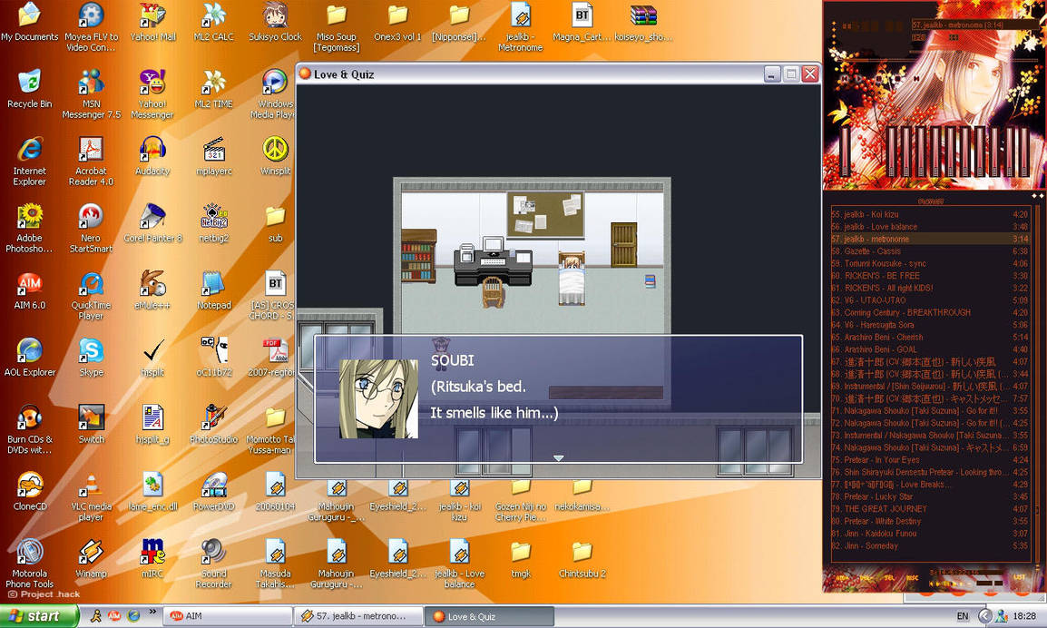Open the koiseyo_sho archive icon

click(x=643, y=22)
